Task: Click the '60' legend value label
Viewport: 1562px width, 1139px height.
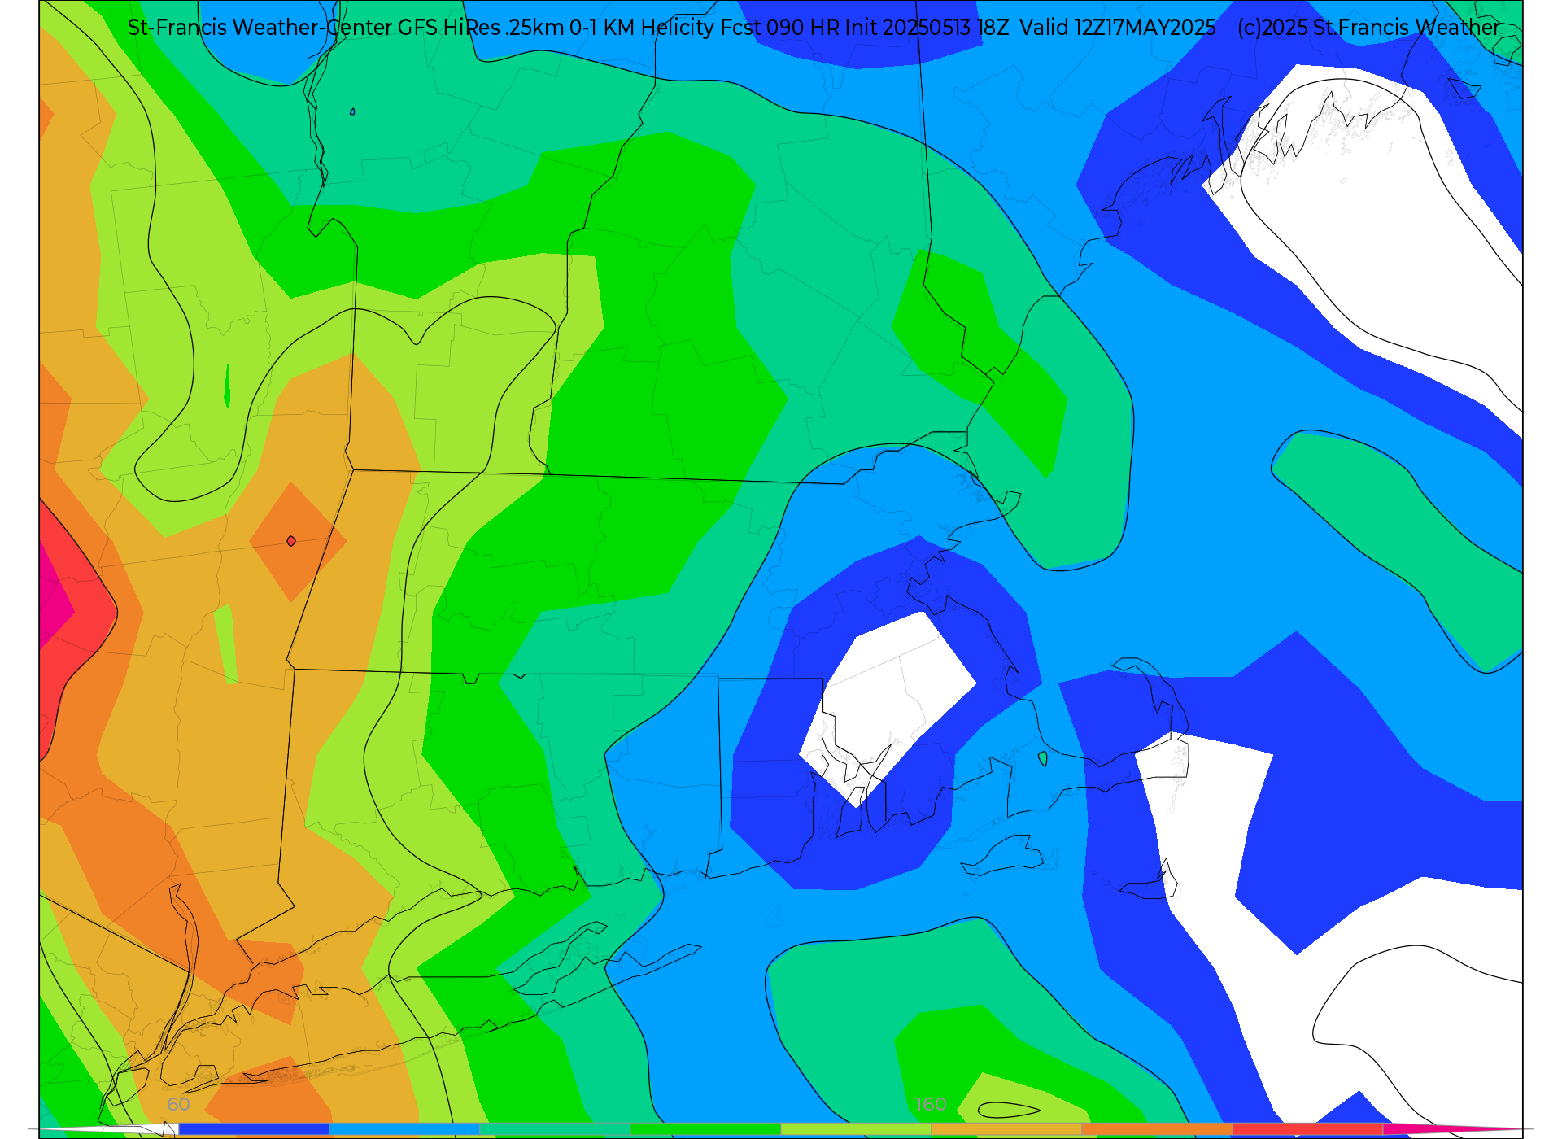Action: (178, 1104)
